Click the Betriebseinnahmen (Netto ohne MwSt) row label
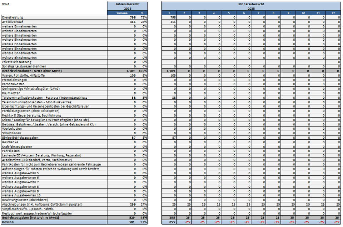 tap(32, 71)
